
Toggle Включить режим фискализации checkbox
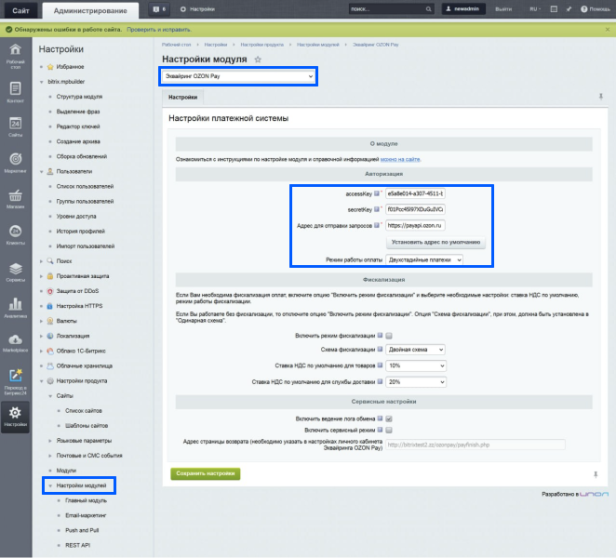[x=389, y=336]
